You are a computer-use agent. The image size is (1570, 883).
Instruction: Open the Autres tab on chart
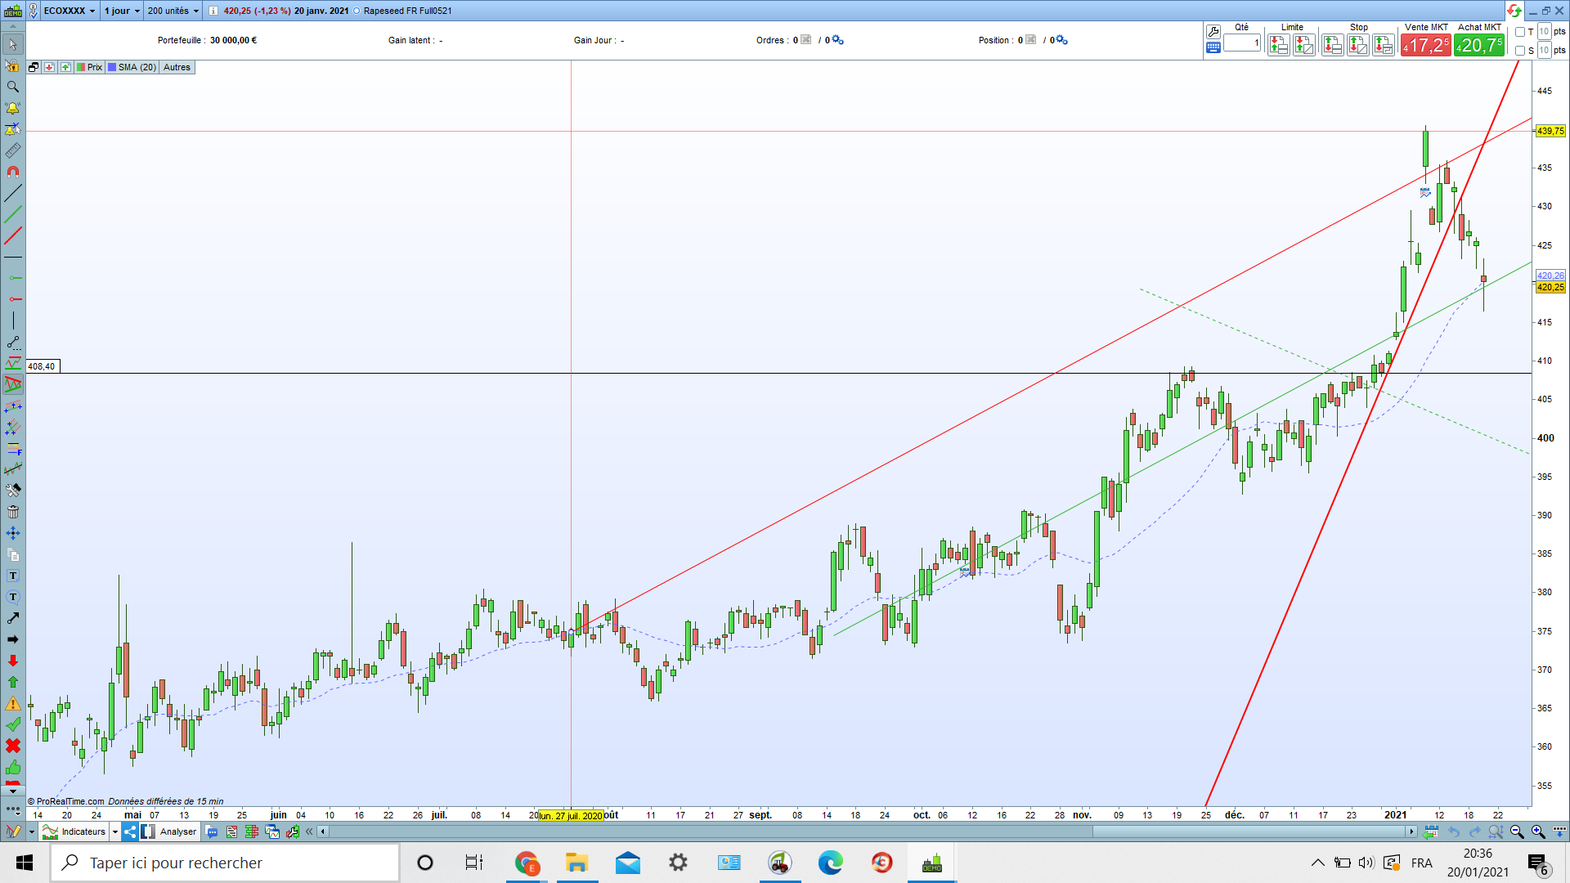tap(177, 67)
